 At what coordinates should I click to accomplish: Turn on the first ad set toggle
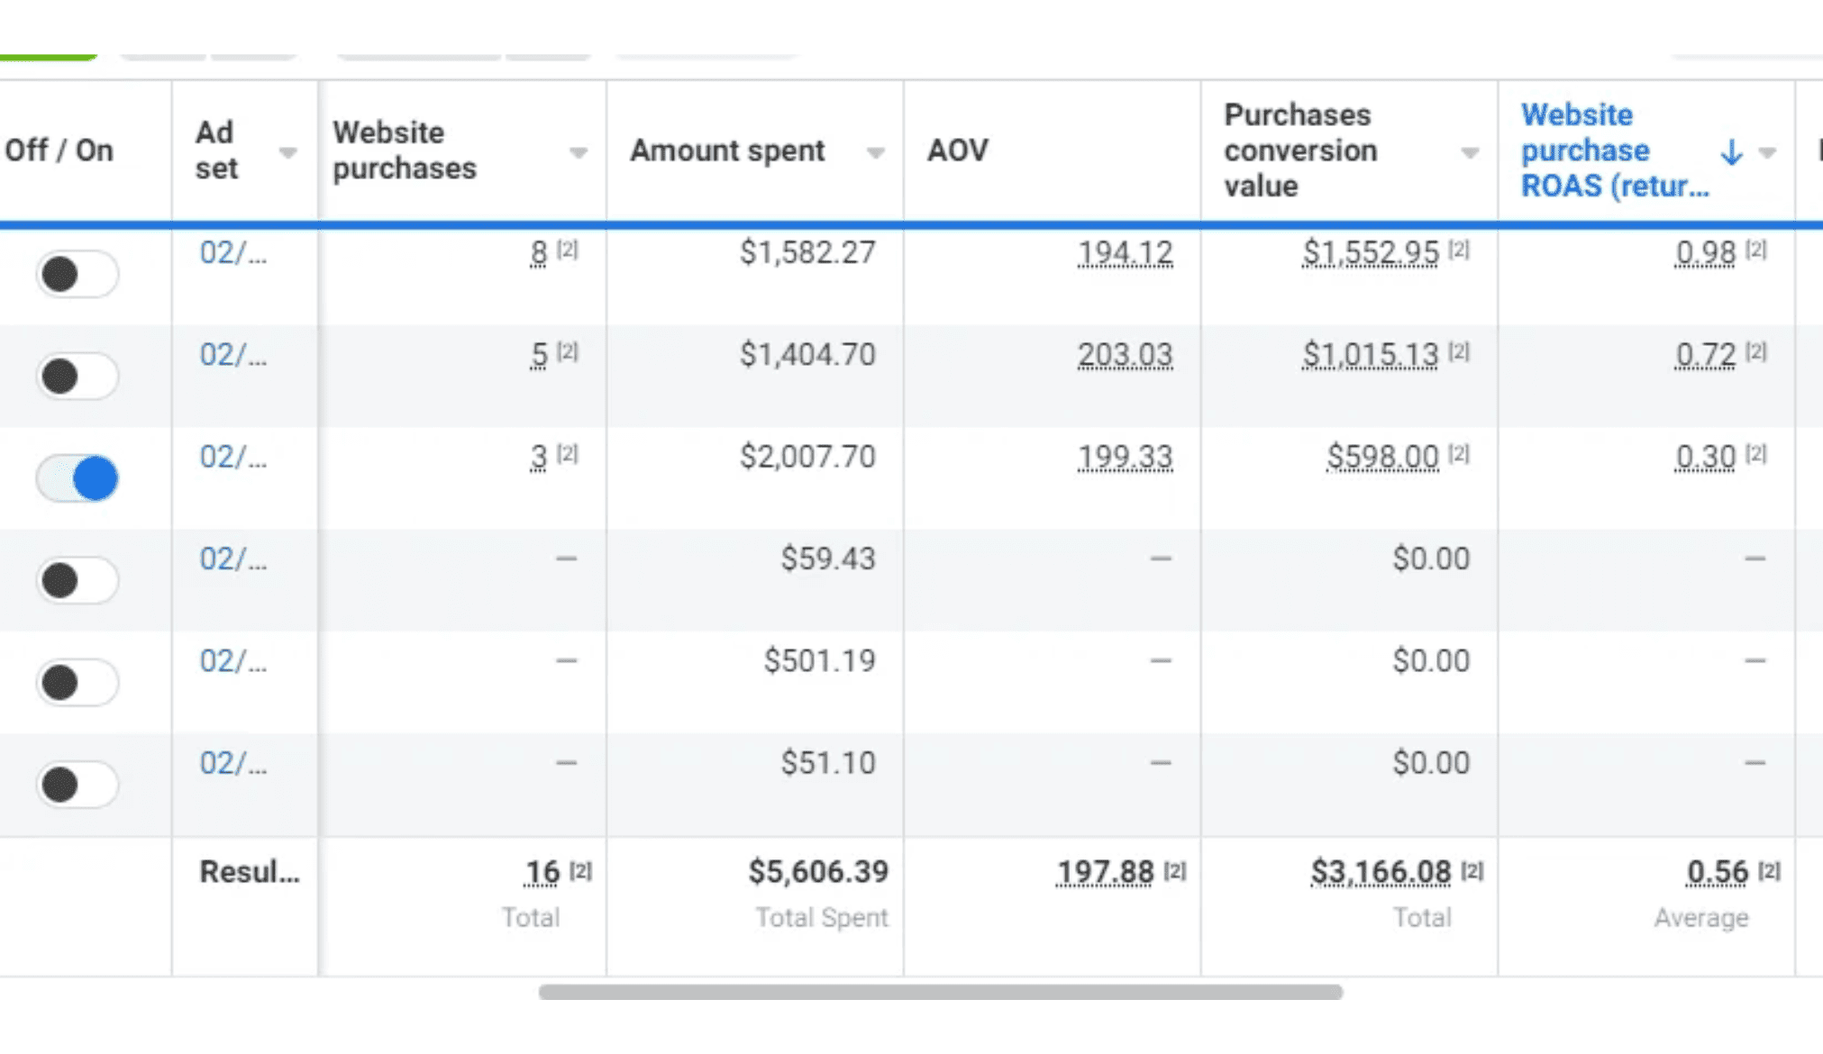coord(77,274)
